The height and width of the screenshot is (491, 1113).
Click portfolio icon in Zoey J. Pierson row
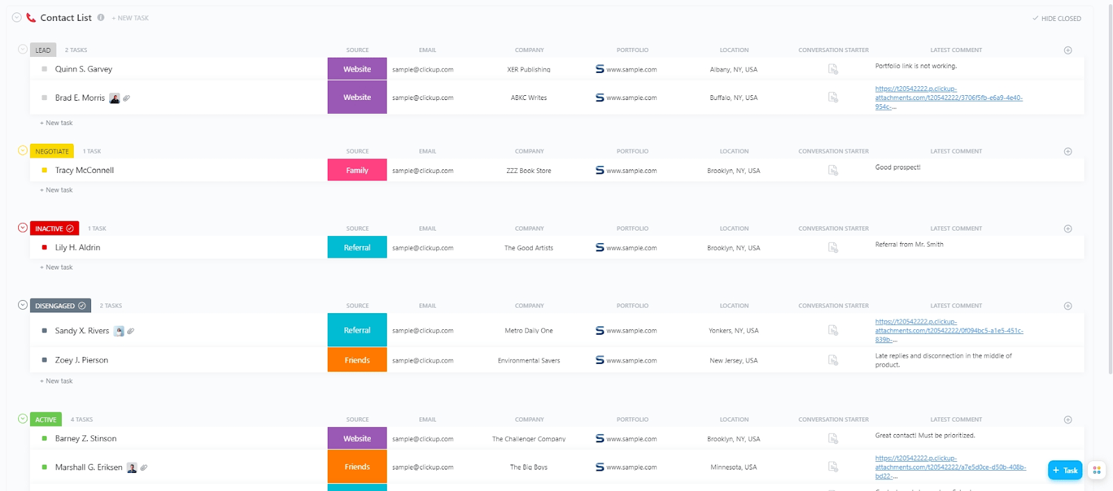point(600,360)
